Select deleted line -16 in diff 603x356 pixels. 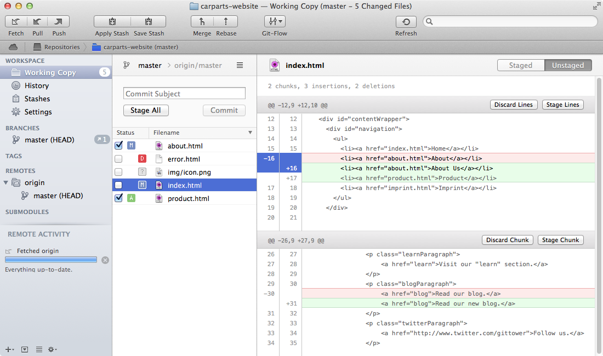point(426,158)
